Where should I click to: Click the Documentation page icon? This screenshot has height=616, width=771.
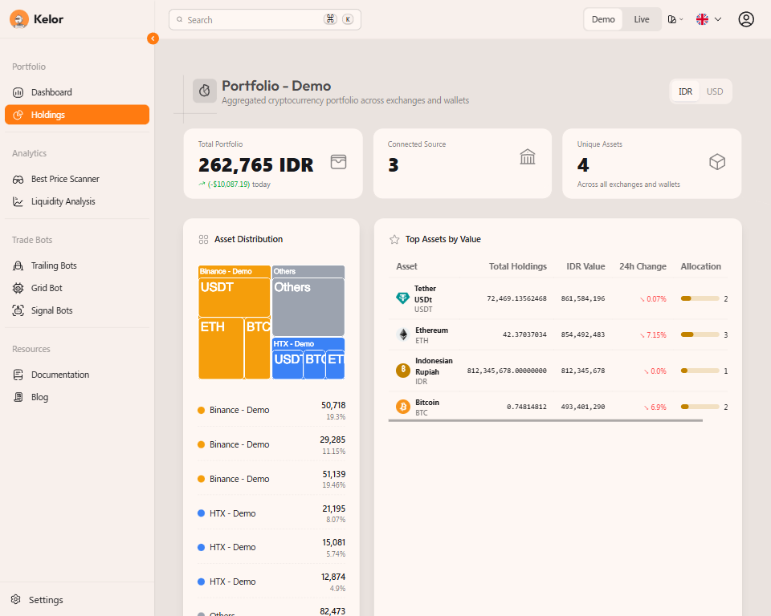coord(18,375)
